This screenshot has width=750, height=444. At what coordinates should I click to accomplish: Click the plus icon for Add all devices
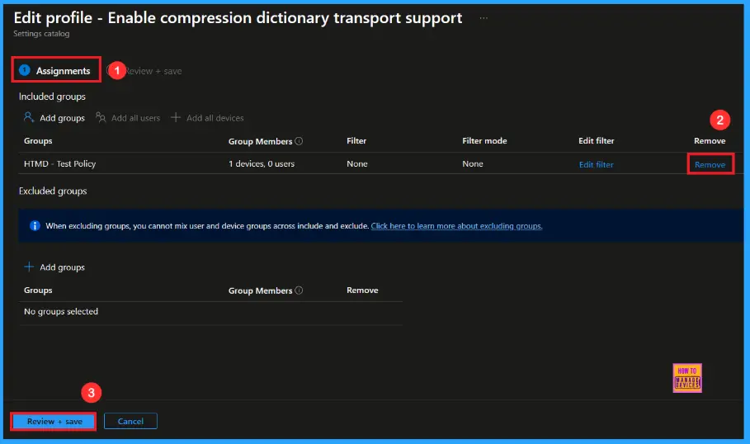176,117
